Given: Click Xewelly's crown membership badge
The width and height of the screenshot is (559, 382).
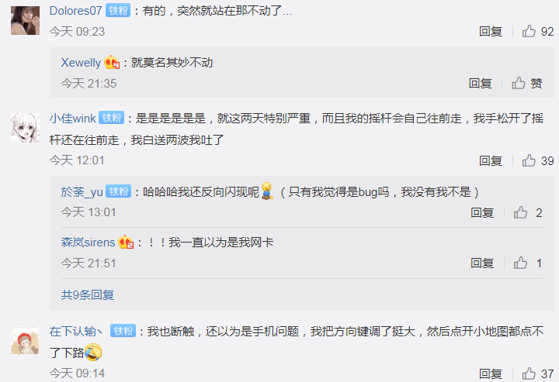Looking at the screenshot, I should tap(112, 62).
